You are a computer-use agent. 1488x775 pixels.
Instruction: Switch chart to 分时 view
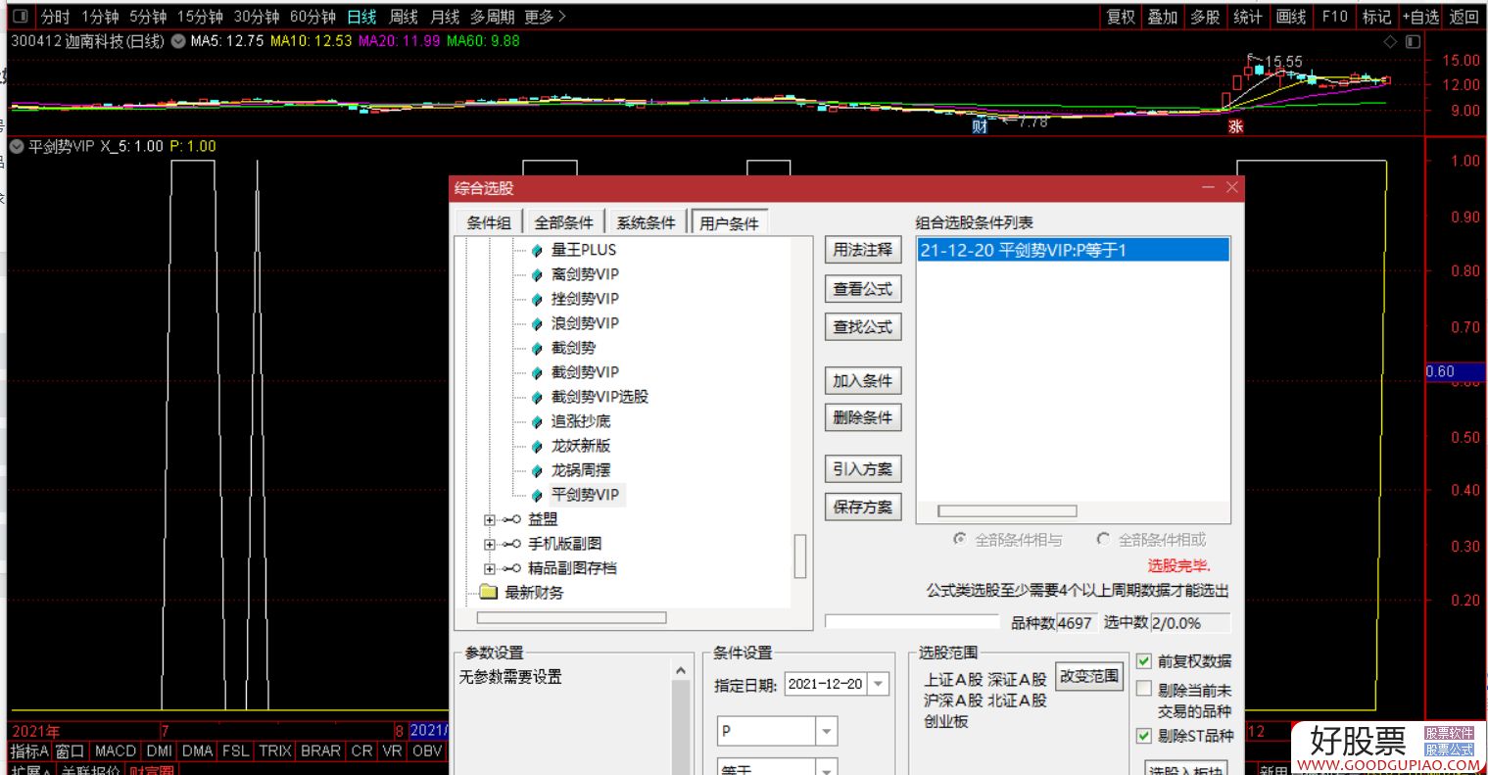55,17
